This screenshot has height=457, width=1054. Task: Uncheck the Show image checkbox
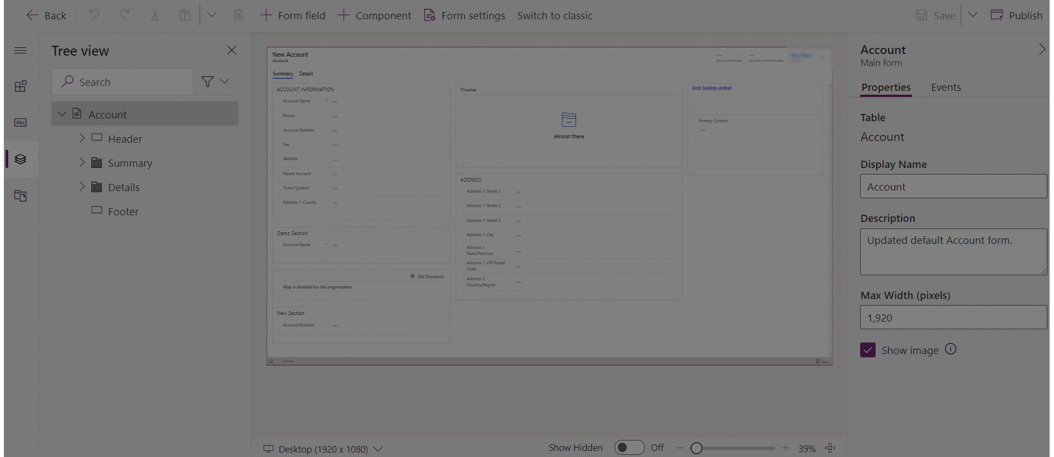pyautogui.click(x=868, y=350)
